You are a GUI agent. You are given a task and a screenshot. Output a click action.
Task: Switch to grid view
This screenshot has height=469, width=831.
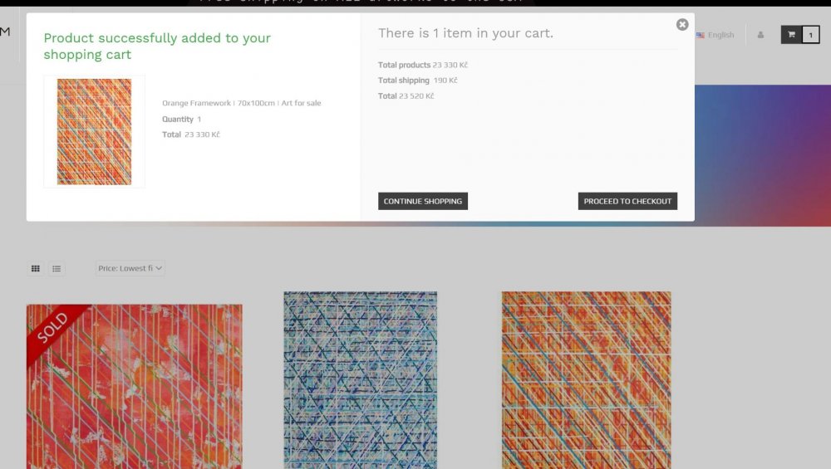click(36, 268)
